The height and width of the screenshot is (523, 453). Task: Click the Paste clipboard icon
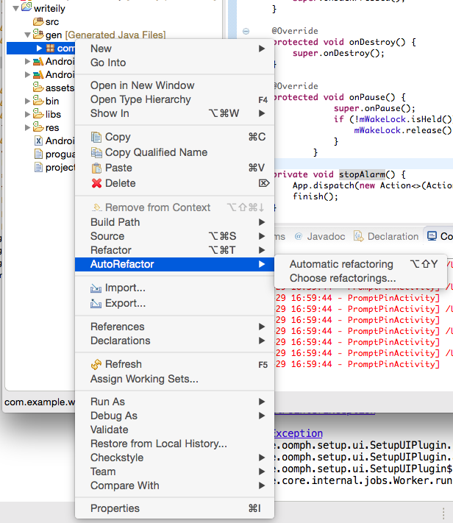coord(96,168)
